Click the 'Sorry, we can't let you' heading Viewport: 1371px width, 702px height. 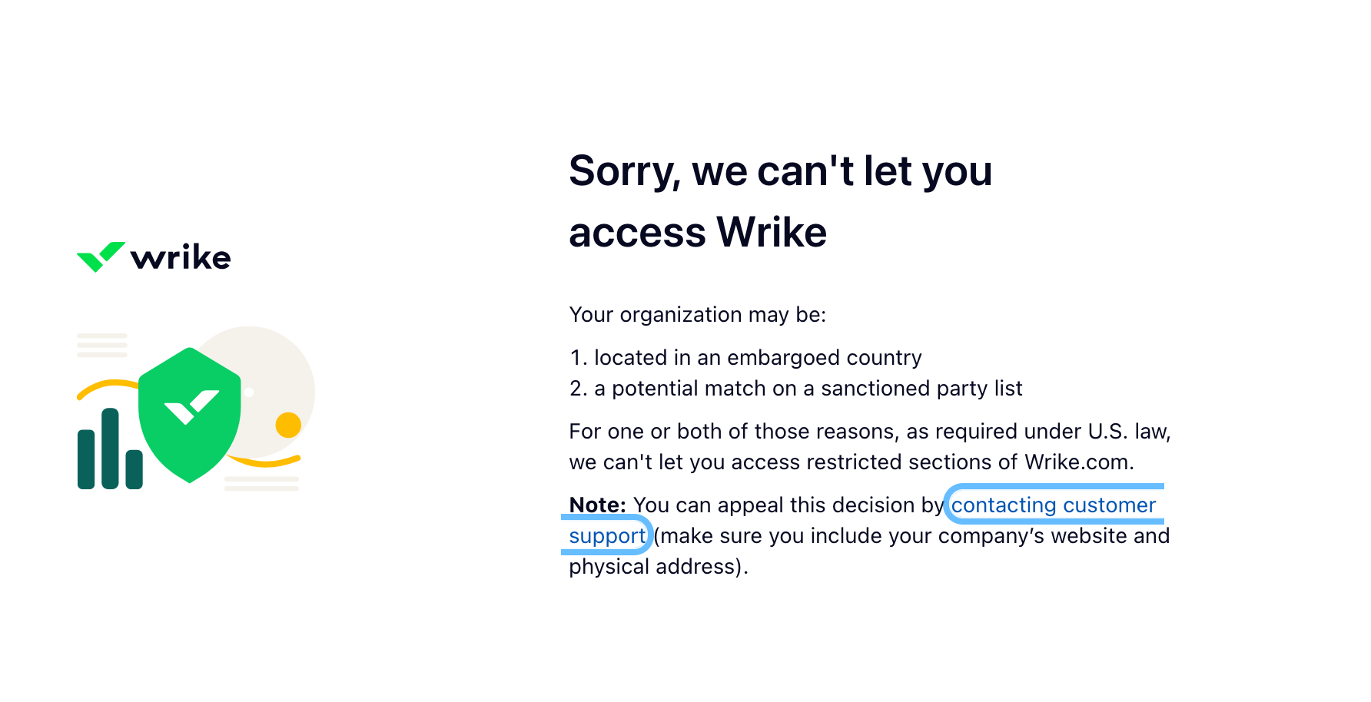(x=781, y=171)
